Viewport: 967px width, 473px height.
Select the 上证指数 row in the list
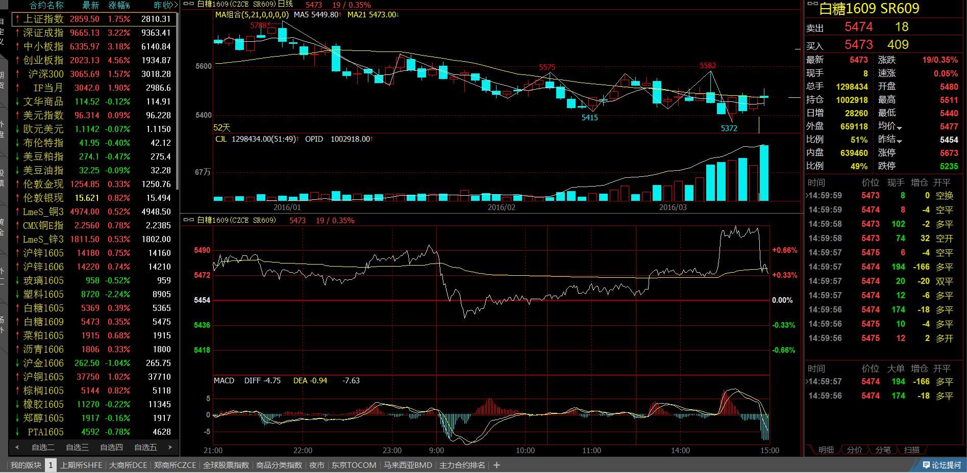point(43,19)
